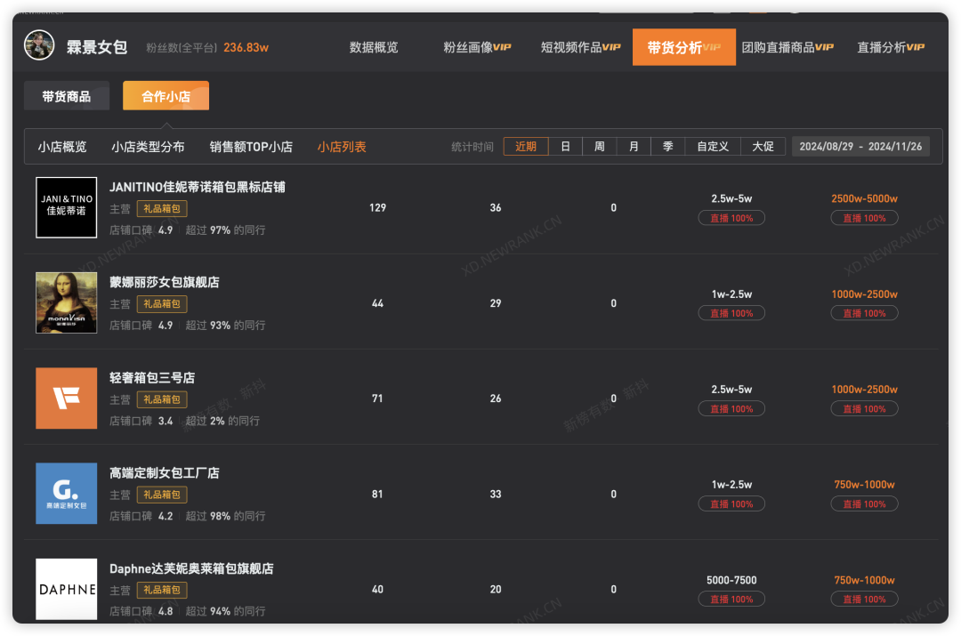Click 直播 100% badge under JANITINO 2500w-5000w
Screen dimensions: 961x636
(864, 218)
